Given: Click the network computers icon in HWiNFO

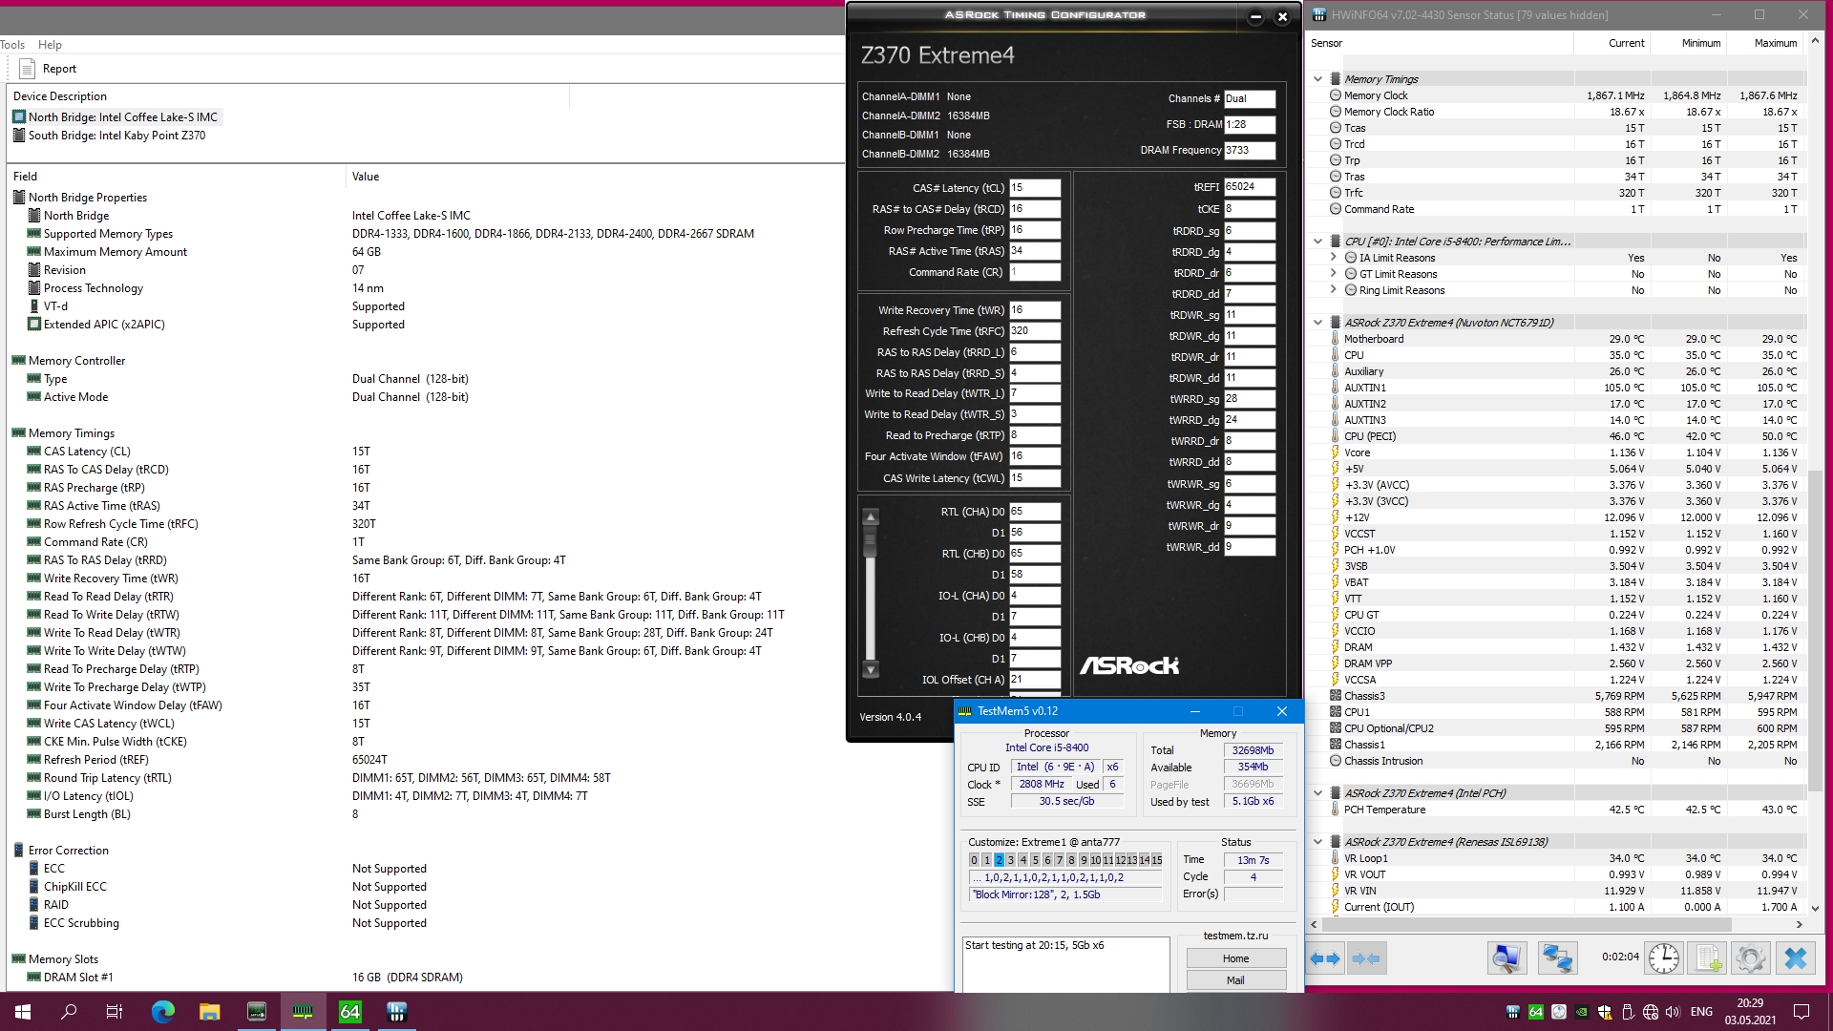Looking at the screenshot, I should pos(1557,958).
